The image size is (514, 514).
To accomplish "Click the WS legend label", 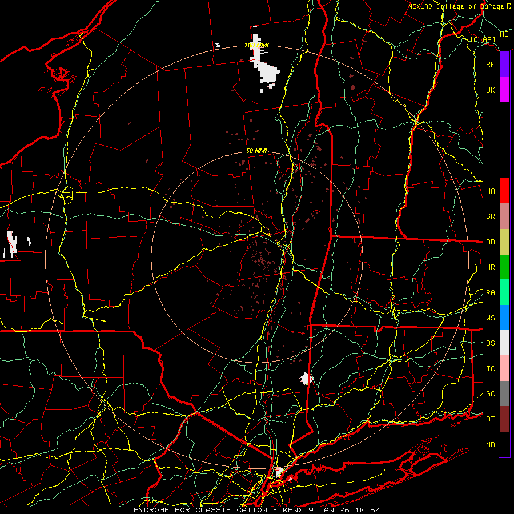I will point(491,318).
